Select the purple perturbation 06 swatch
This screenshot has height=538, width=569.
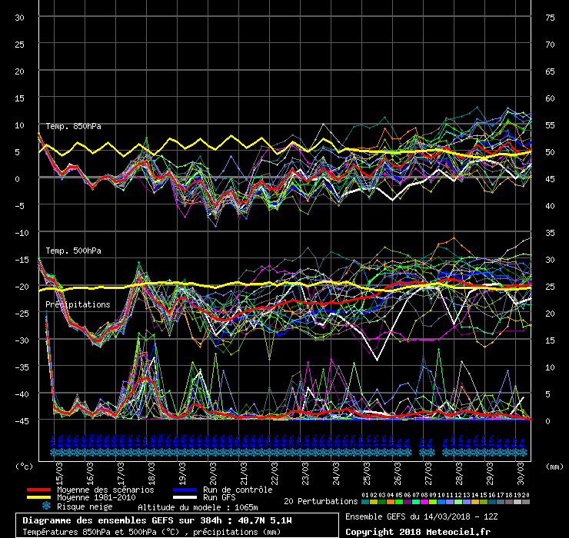[x=408, y=502]
